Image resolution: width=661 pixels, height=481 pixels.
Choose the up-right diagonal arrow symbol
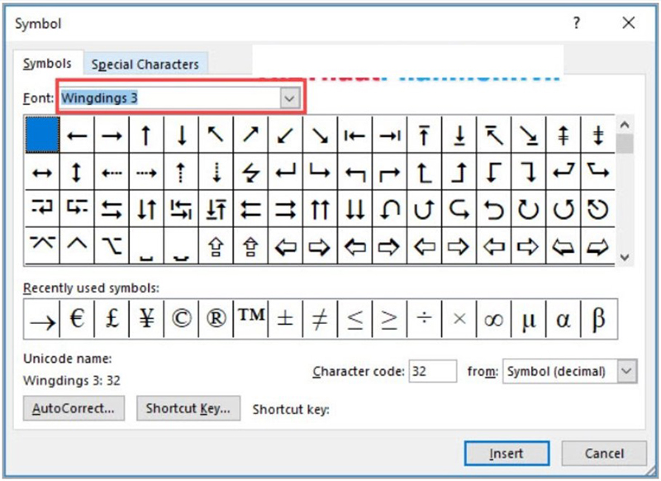(x=250, y=136)
